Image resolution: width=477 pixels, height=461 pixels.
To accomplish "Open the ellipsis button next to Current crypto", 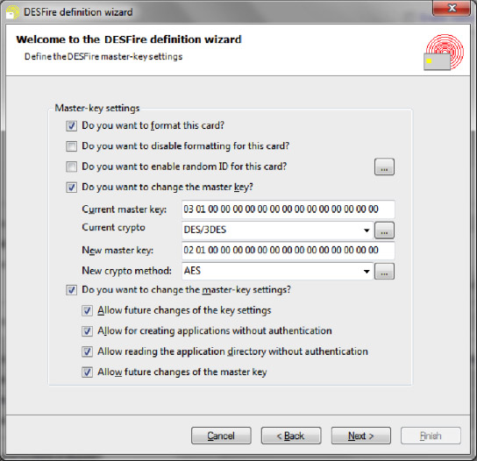I will tap(384, 230).
